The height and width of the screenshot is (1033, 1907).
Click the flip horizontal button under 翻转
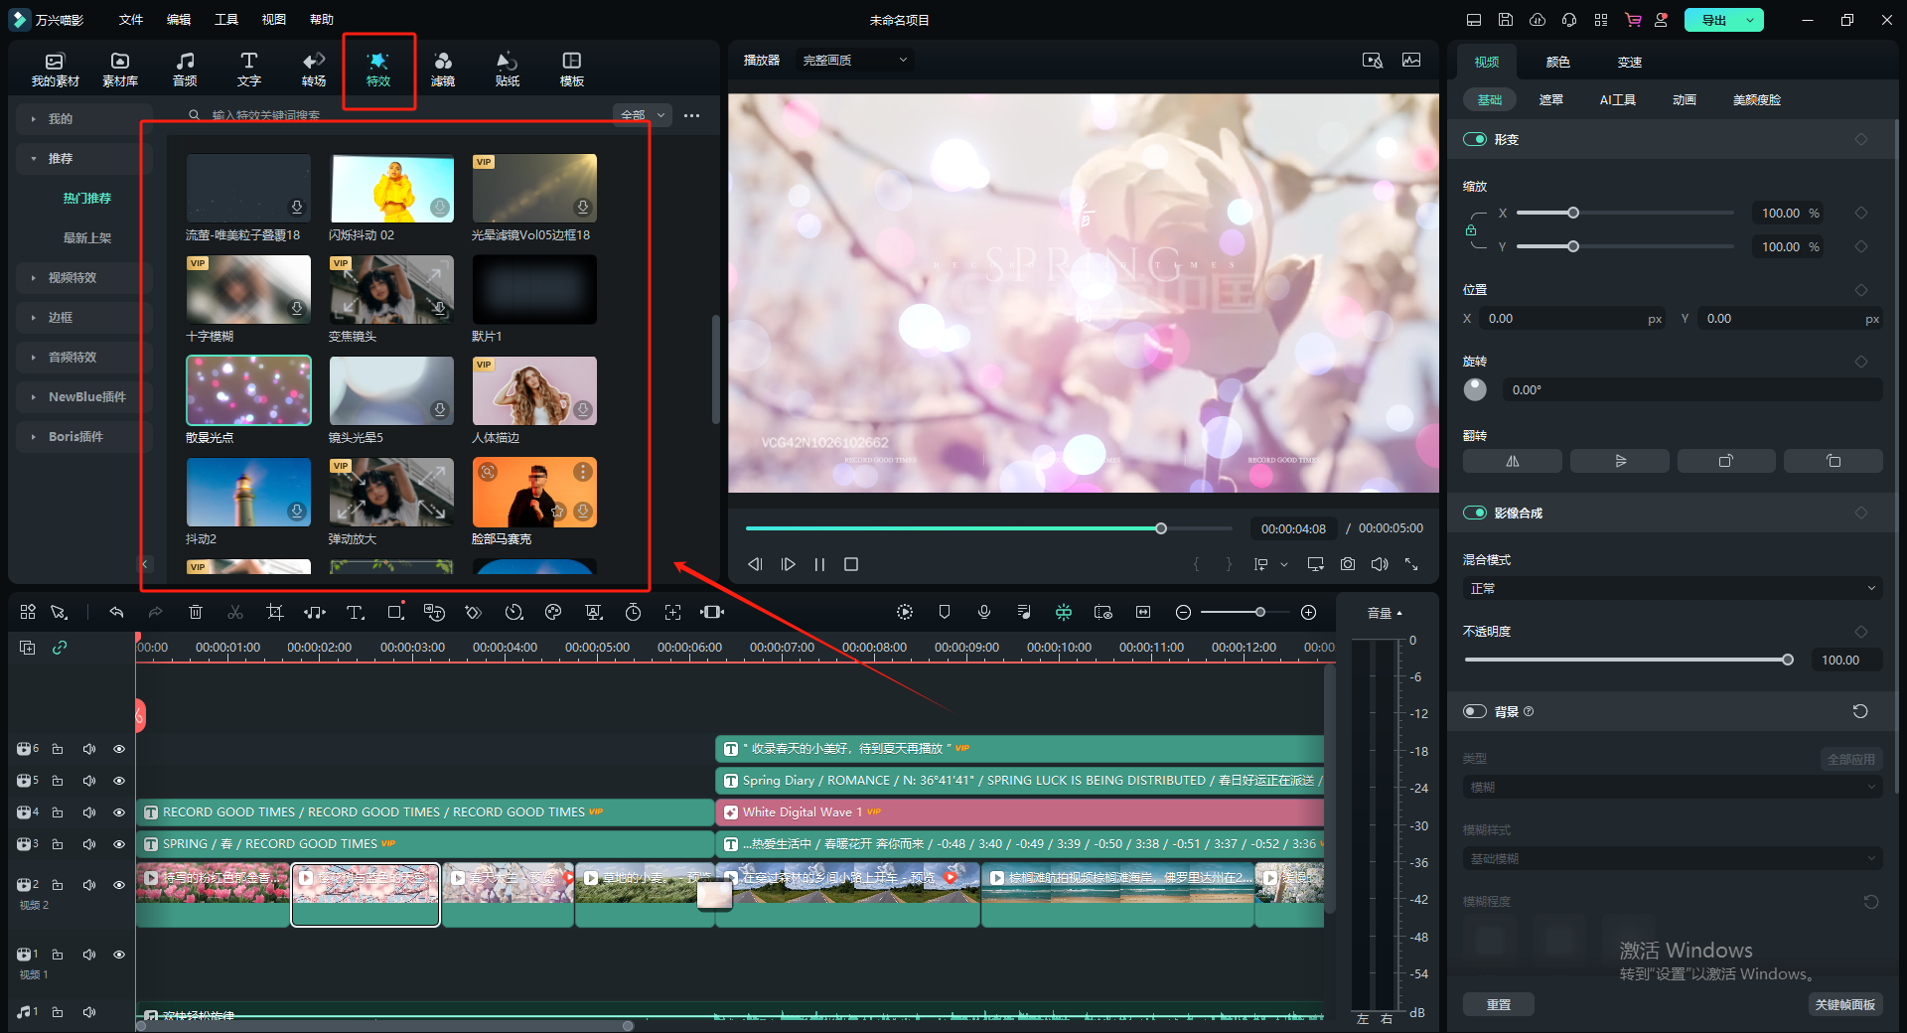pos(1512,461)
